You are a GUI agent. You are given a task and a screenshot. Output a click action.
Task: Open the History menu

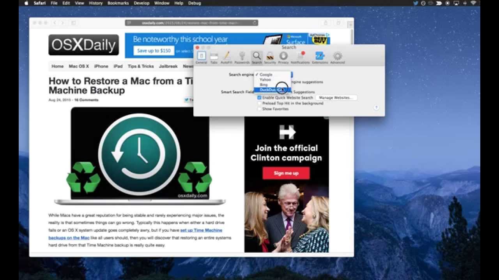pyautogui.click(x=96, y=3)
